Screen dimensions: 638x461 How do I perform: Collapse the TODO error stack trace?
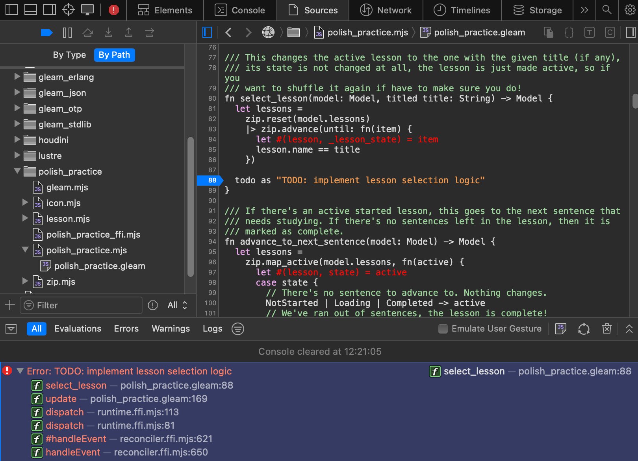click(x=20, y=371)
